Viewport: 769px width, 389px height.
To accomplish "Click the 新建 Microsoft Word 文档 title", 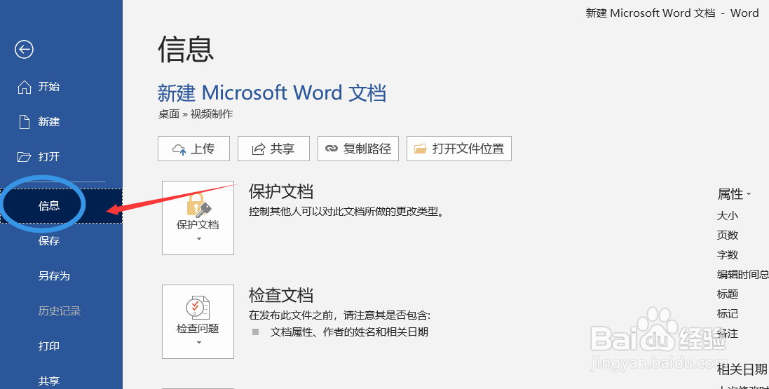I will point(272,93).
